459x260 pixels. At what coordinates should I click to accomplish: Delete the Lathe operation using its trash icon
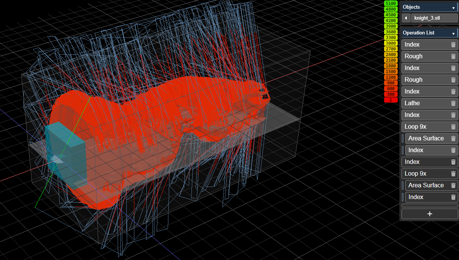[x=453, y=103]
